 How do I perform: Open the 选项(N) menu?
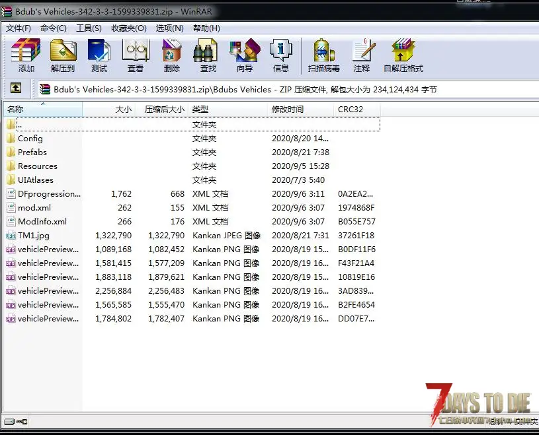170,28
